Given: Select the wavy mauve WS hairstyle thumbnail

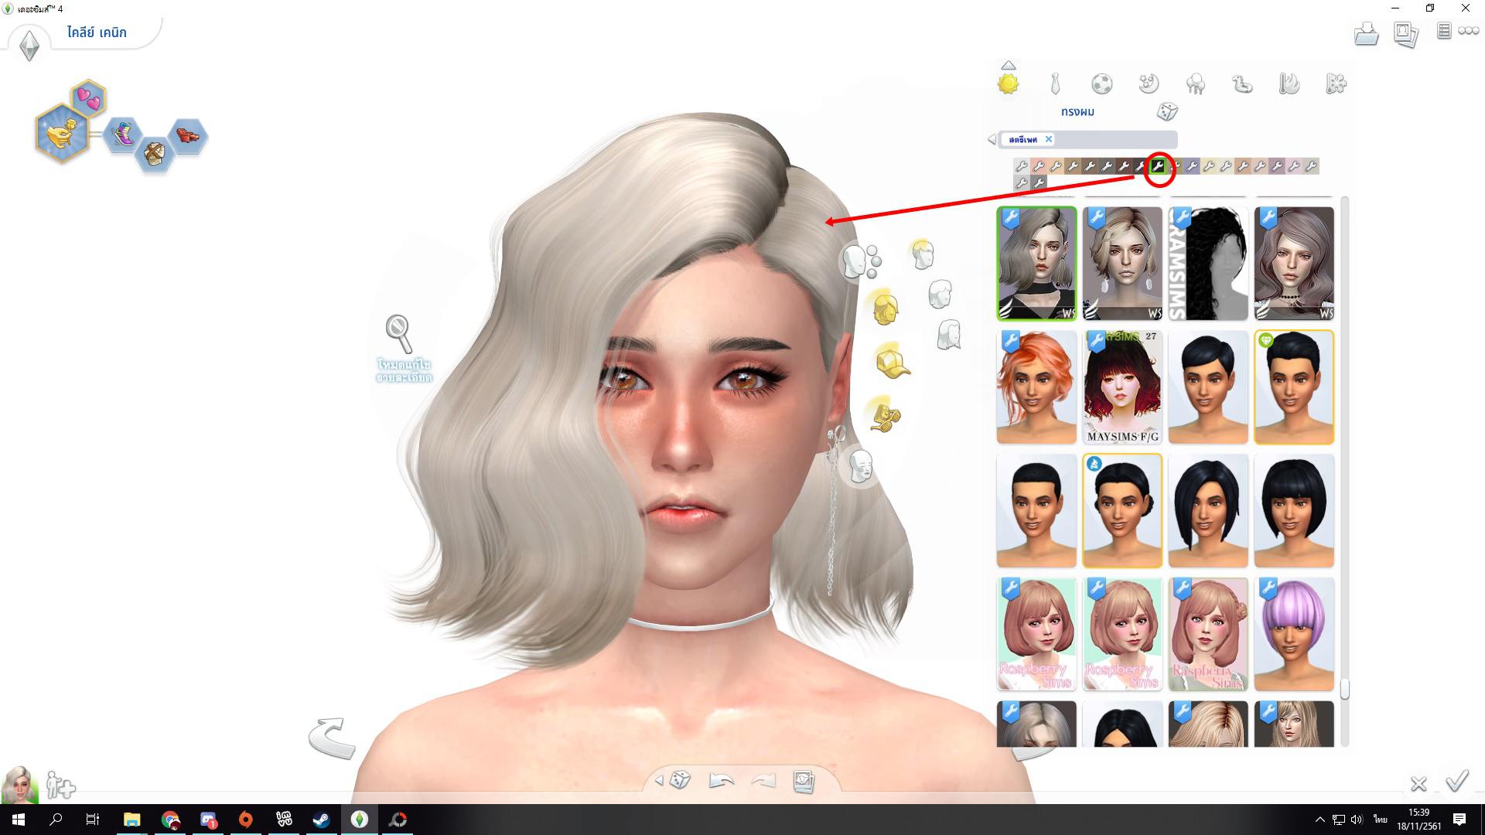Looking at the screenshot, I should [x=1294, y=263].
